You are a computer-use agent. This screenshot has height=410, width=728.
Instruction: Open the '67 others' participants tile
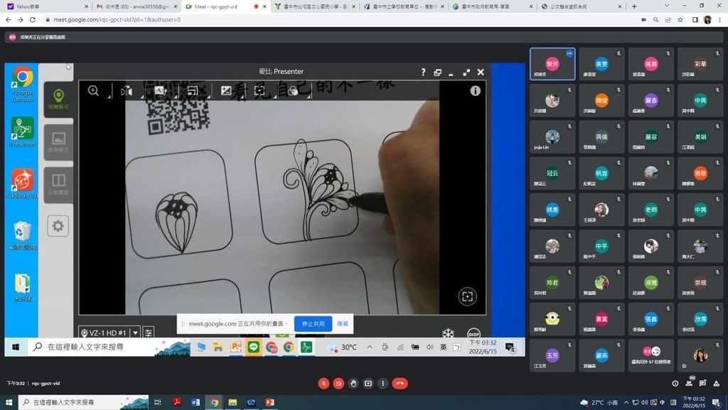pyautogui.click(x=651, y=356)
